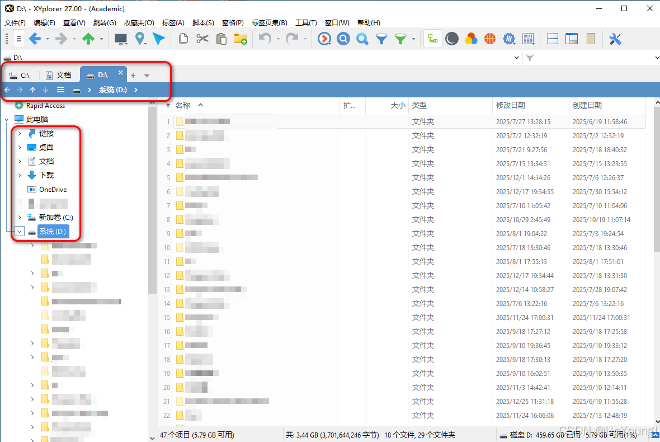
Task: Toggle dark mode moon icon
Action: point(451,39)
